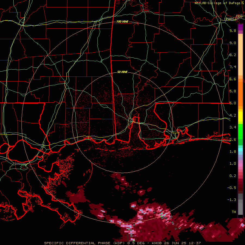This screenshot has height=245, width=245.
Task: Click the Specific Differential Phase (KDP) caption
Action: coord(85,243)
